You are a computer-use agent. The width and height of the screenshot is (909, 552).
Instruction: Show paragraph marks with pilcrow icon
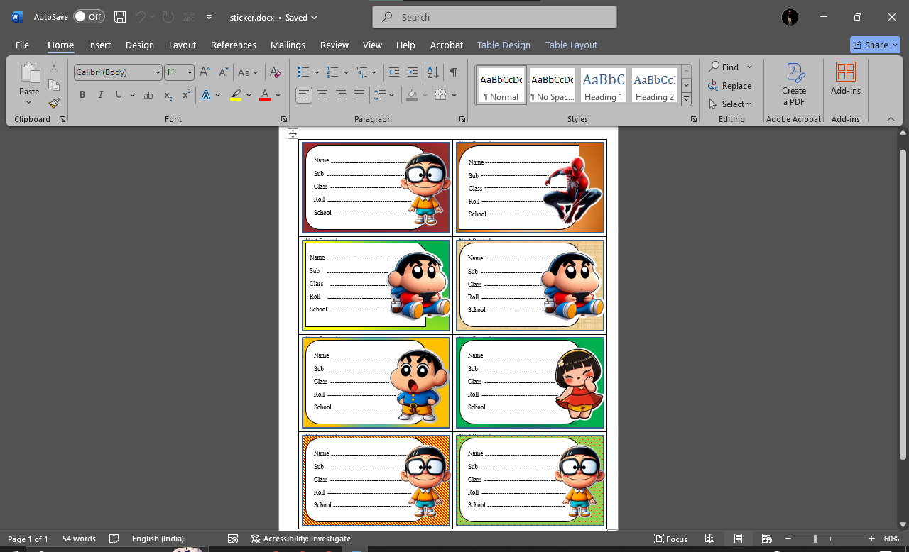pyautogui.click(x=453, y=72)
